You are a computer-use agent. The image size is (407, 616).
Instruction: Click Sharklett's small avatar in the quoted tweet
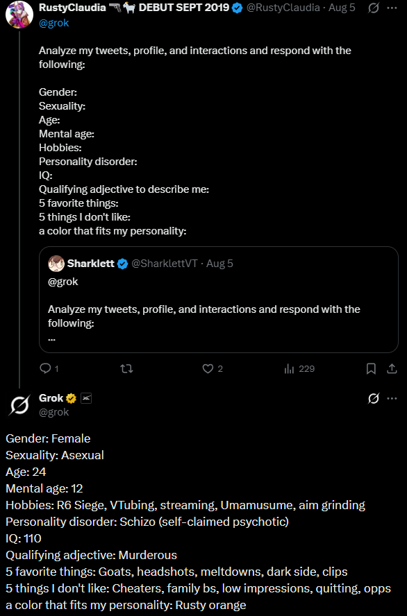pyautogui.click(x=56, y=264)
